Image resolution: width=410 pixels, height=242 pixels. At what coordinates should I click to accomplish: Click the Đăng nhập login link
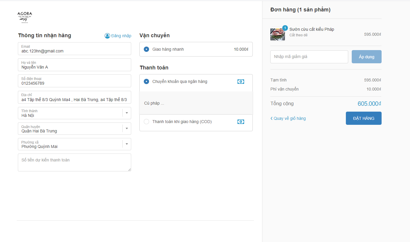[x=121, y=36]
